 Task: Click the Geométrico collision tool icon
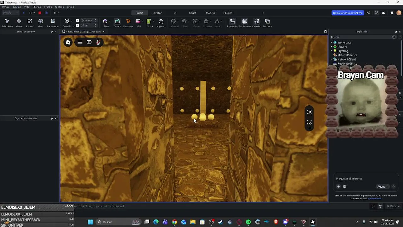coord(67,21)
